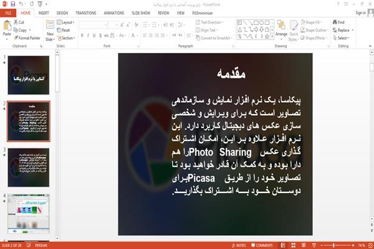Save the presentation from the quick access toolbar
Viewport: 374px width, 249px height.
pos(13,4)
